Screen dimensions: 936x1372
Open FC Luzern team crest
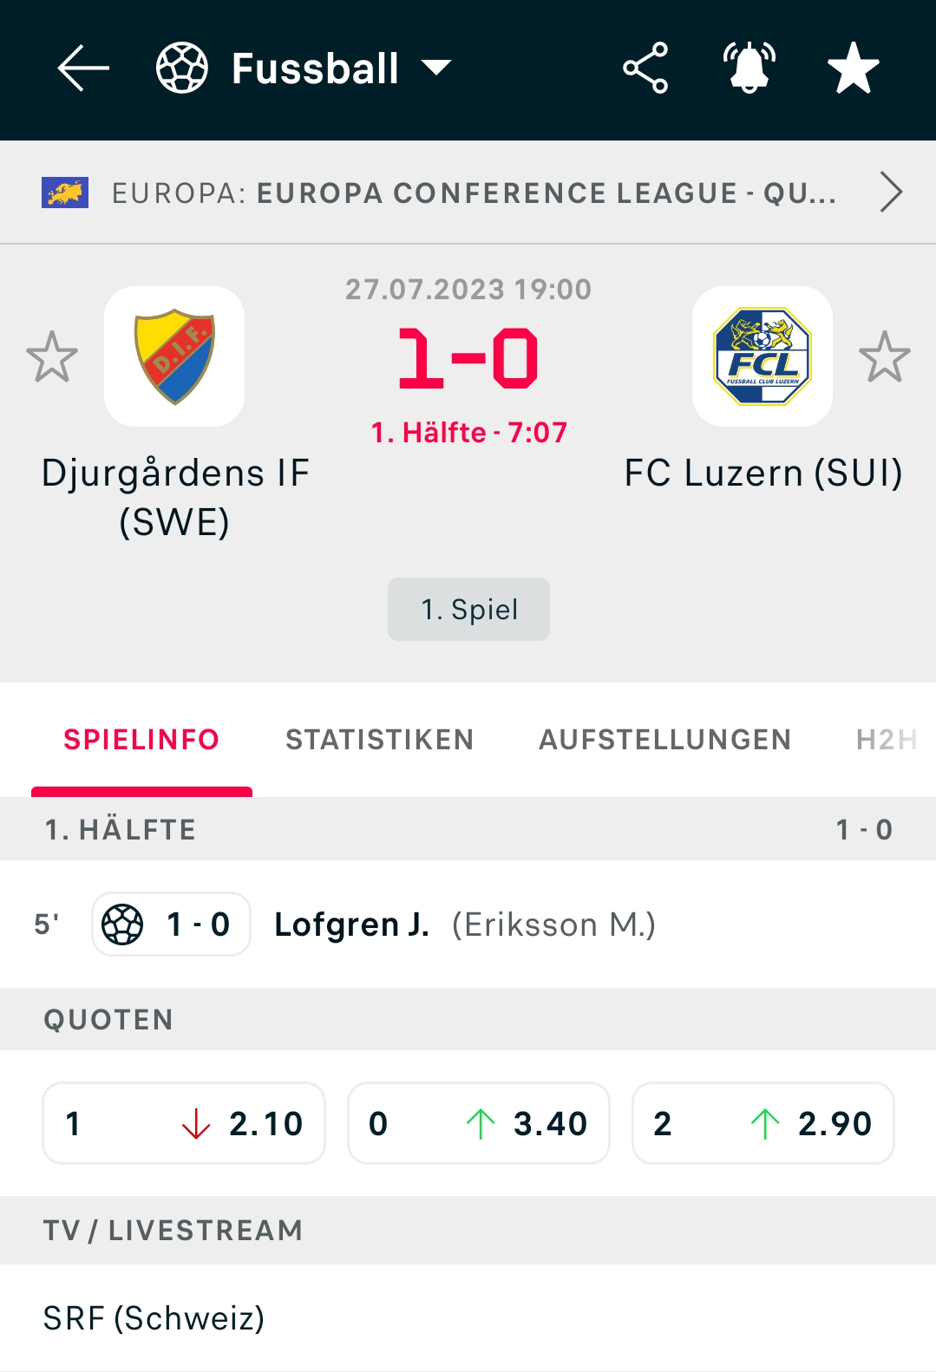point(763,356)
